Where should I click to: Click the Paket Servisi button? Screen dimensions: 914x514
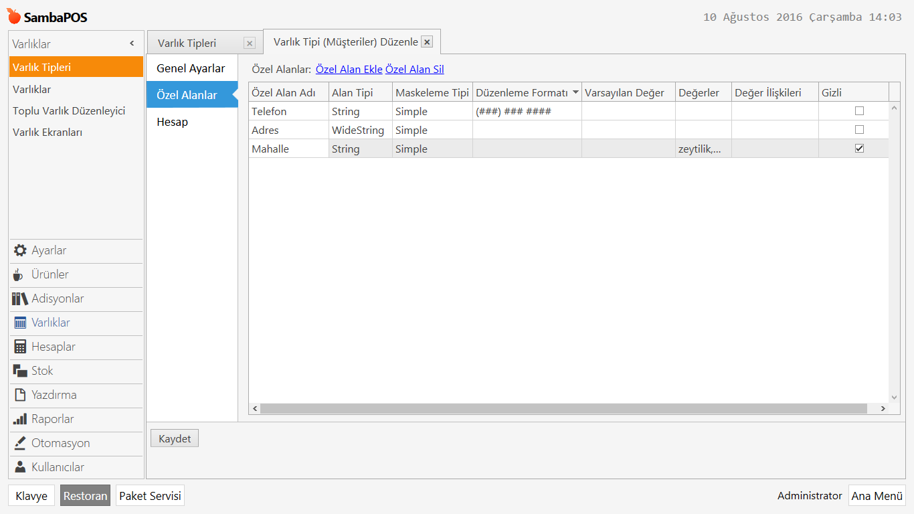point(150,496)
